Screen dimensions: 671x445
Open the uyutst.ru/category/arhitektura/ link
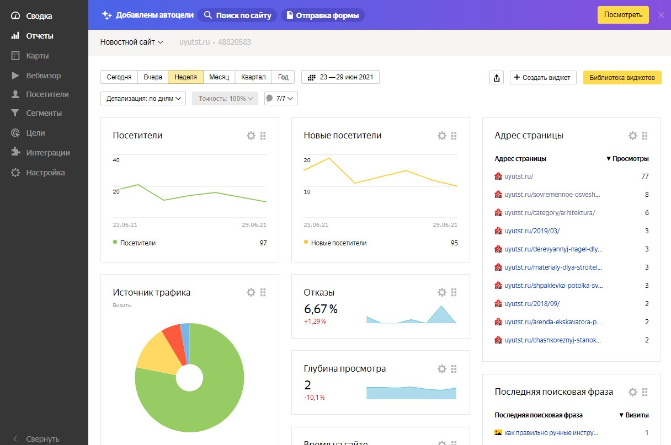click(x=550, y=213)
